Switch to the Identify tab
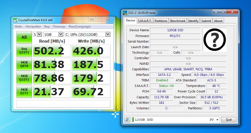This screenshot has width=251, height=133. point(193,21)
